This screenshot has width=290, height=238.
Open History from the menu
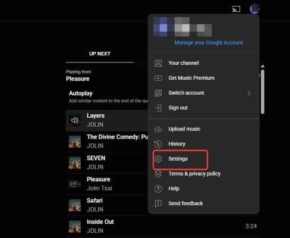point(204,144)
